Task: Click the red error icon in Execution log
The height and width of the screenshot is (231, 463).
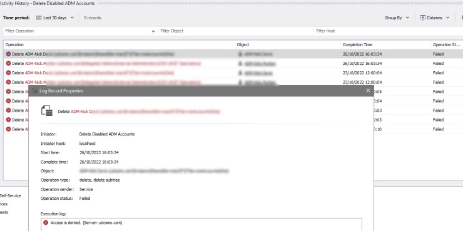Action: pos(46,223)
